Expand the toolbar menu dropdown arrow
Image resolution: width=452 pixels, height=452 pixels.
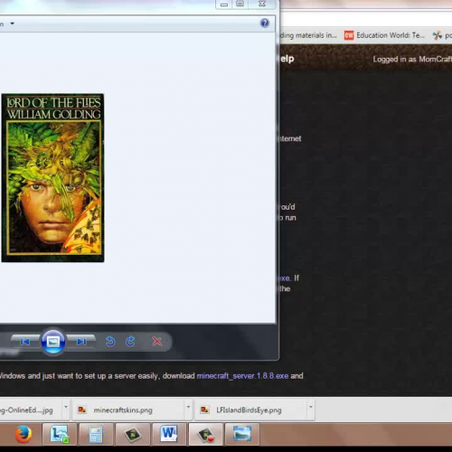coord(13,24)
